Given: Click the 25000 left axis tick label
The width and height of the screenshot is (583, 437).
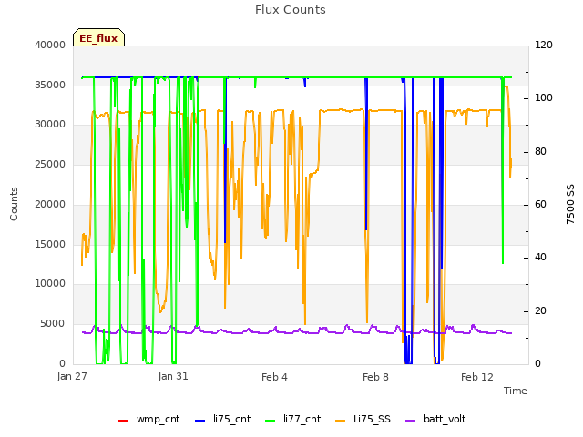Looking at the screenshot, I should (50, 164).
